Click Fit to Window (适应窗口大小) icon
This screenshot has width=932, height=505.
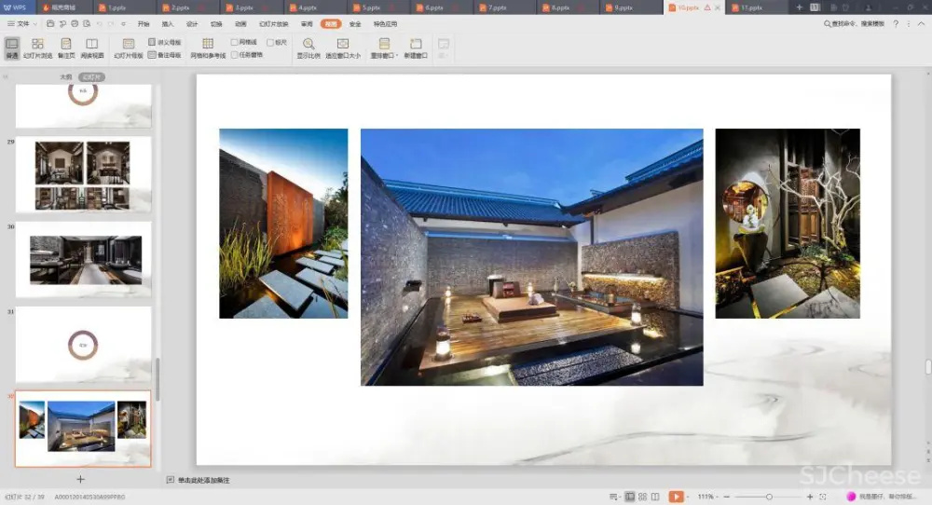[342, 48]
